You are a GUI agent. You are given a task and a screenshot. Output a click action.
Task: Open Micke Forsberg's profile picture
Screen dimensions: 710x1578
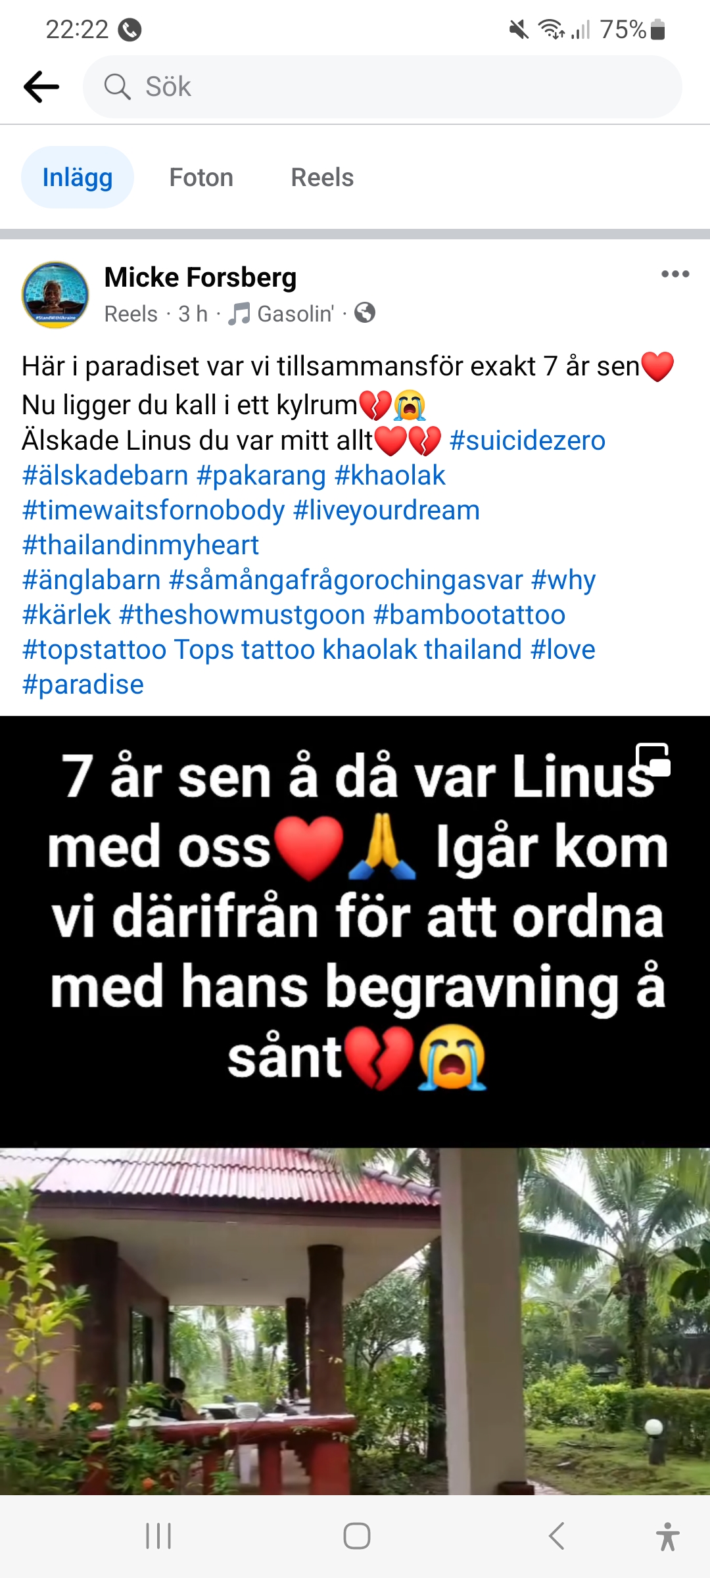55,295
